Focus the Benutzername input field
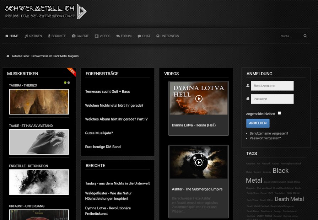This screenshot has width=318, height=220. point(272,86)
